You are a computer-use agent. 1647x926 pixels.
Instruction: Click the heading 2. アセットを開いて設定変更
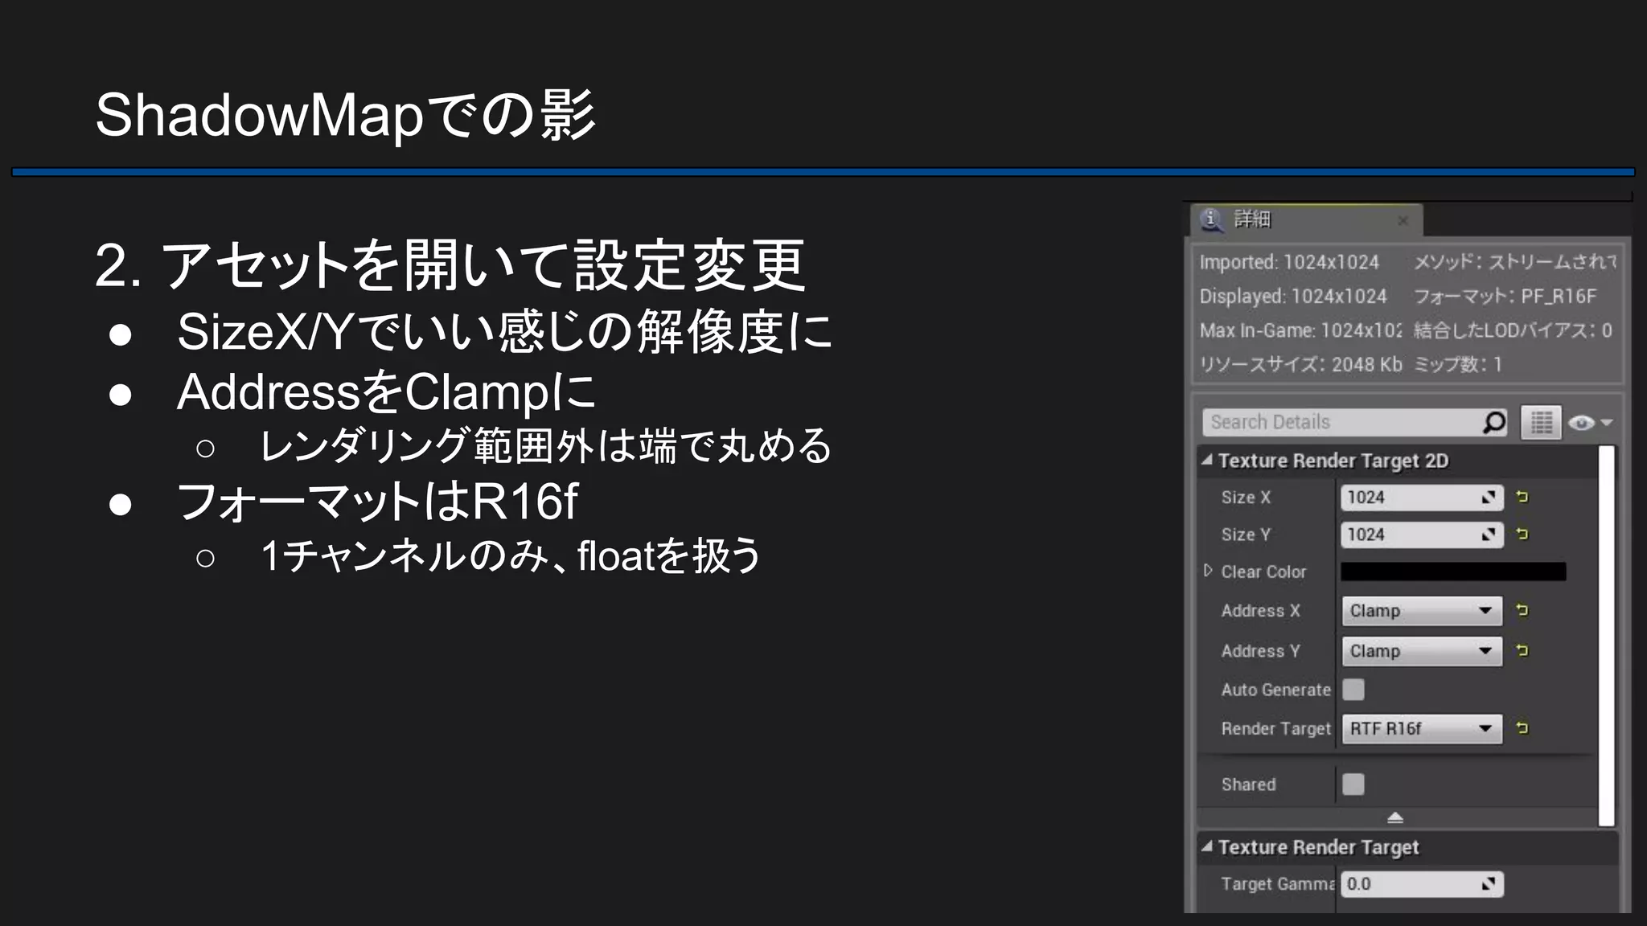point(450,264)
